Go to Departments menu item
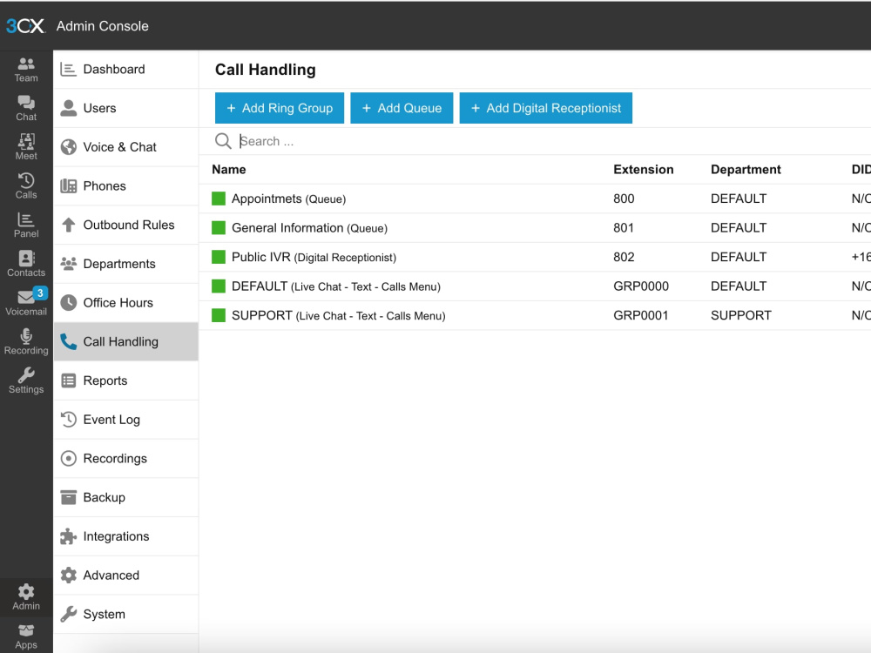 tap(126, 264)
